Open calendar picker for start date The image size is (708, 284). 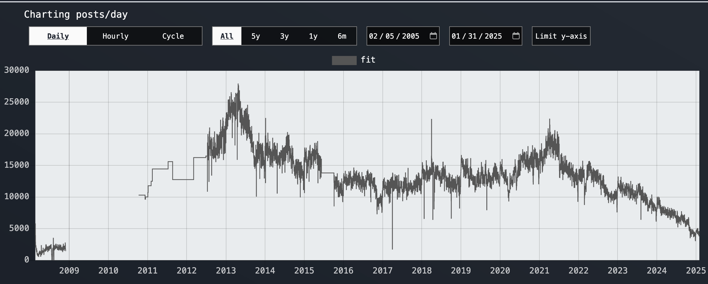click(433, 36)
